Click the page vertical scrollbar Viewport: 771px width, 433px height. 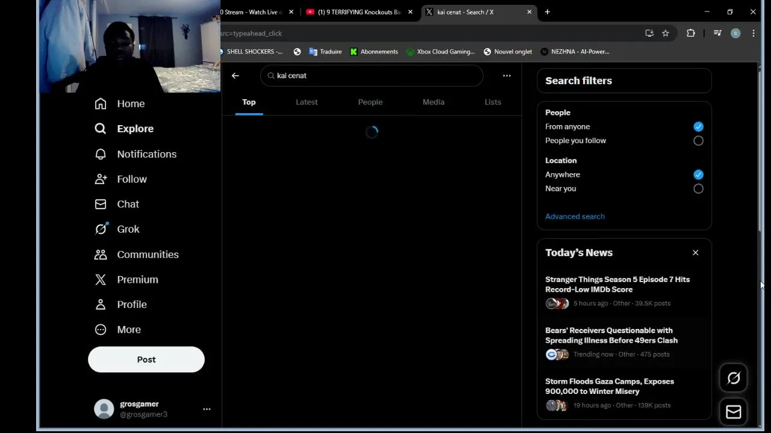click(760, 149)
